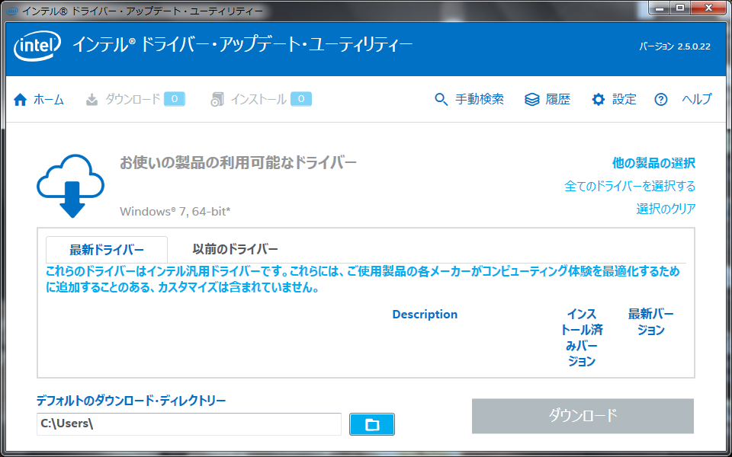Click the 最新バージョン column header
732x457 pixels.
(650, 321)
